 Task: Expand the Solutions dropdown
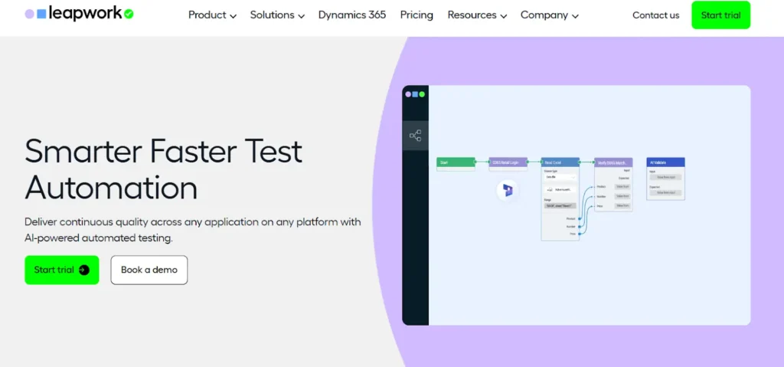tap(277, 15)
